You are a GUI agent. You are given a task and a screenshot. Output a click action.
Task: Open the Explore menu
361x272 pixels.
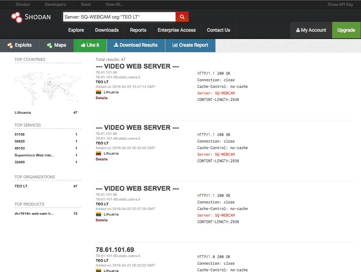pos(76,30)
